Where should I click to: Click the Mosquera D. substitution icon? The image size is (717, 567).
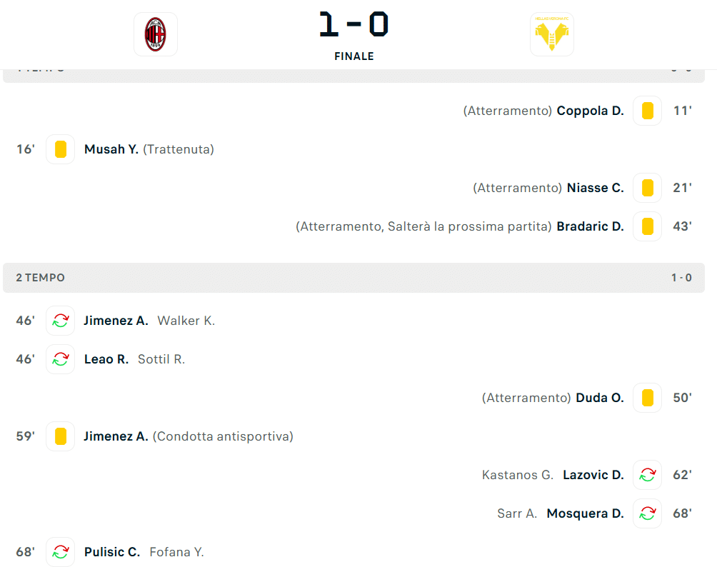[x=647, y=513]
